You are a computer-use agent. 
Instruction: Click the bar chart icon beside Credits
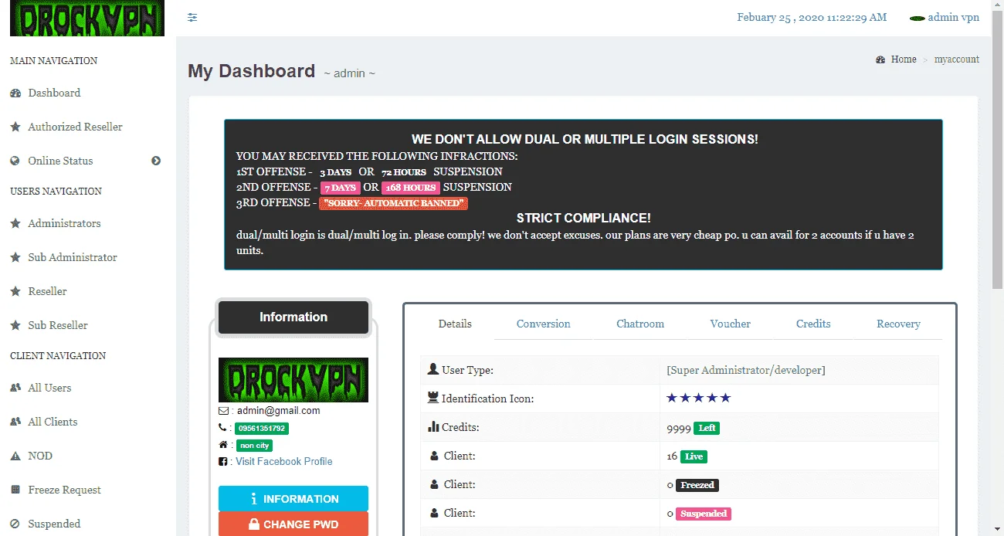433,426
